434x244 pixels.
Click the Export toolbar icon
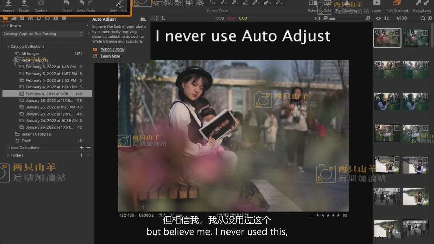point(24,3)
